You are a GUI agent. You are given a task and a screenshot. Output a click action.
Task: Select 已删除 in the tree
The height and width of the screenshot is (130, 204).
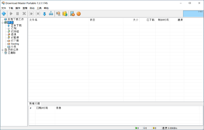pos(12,53)
